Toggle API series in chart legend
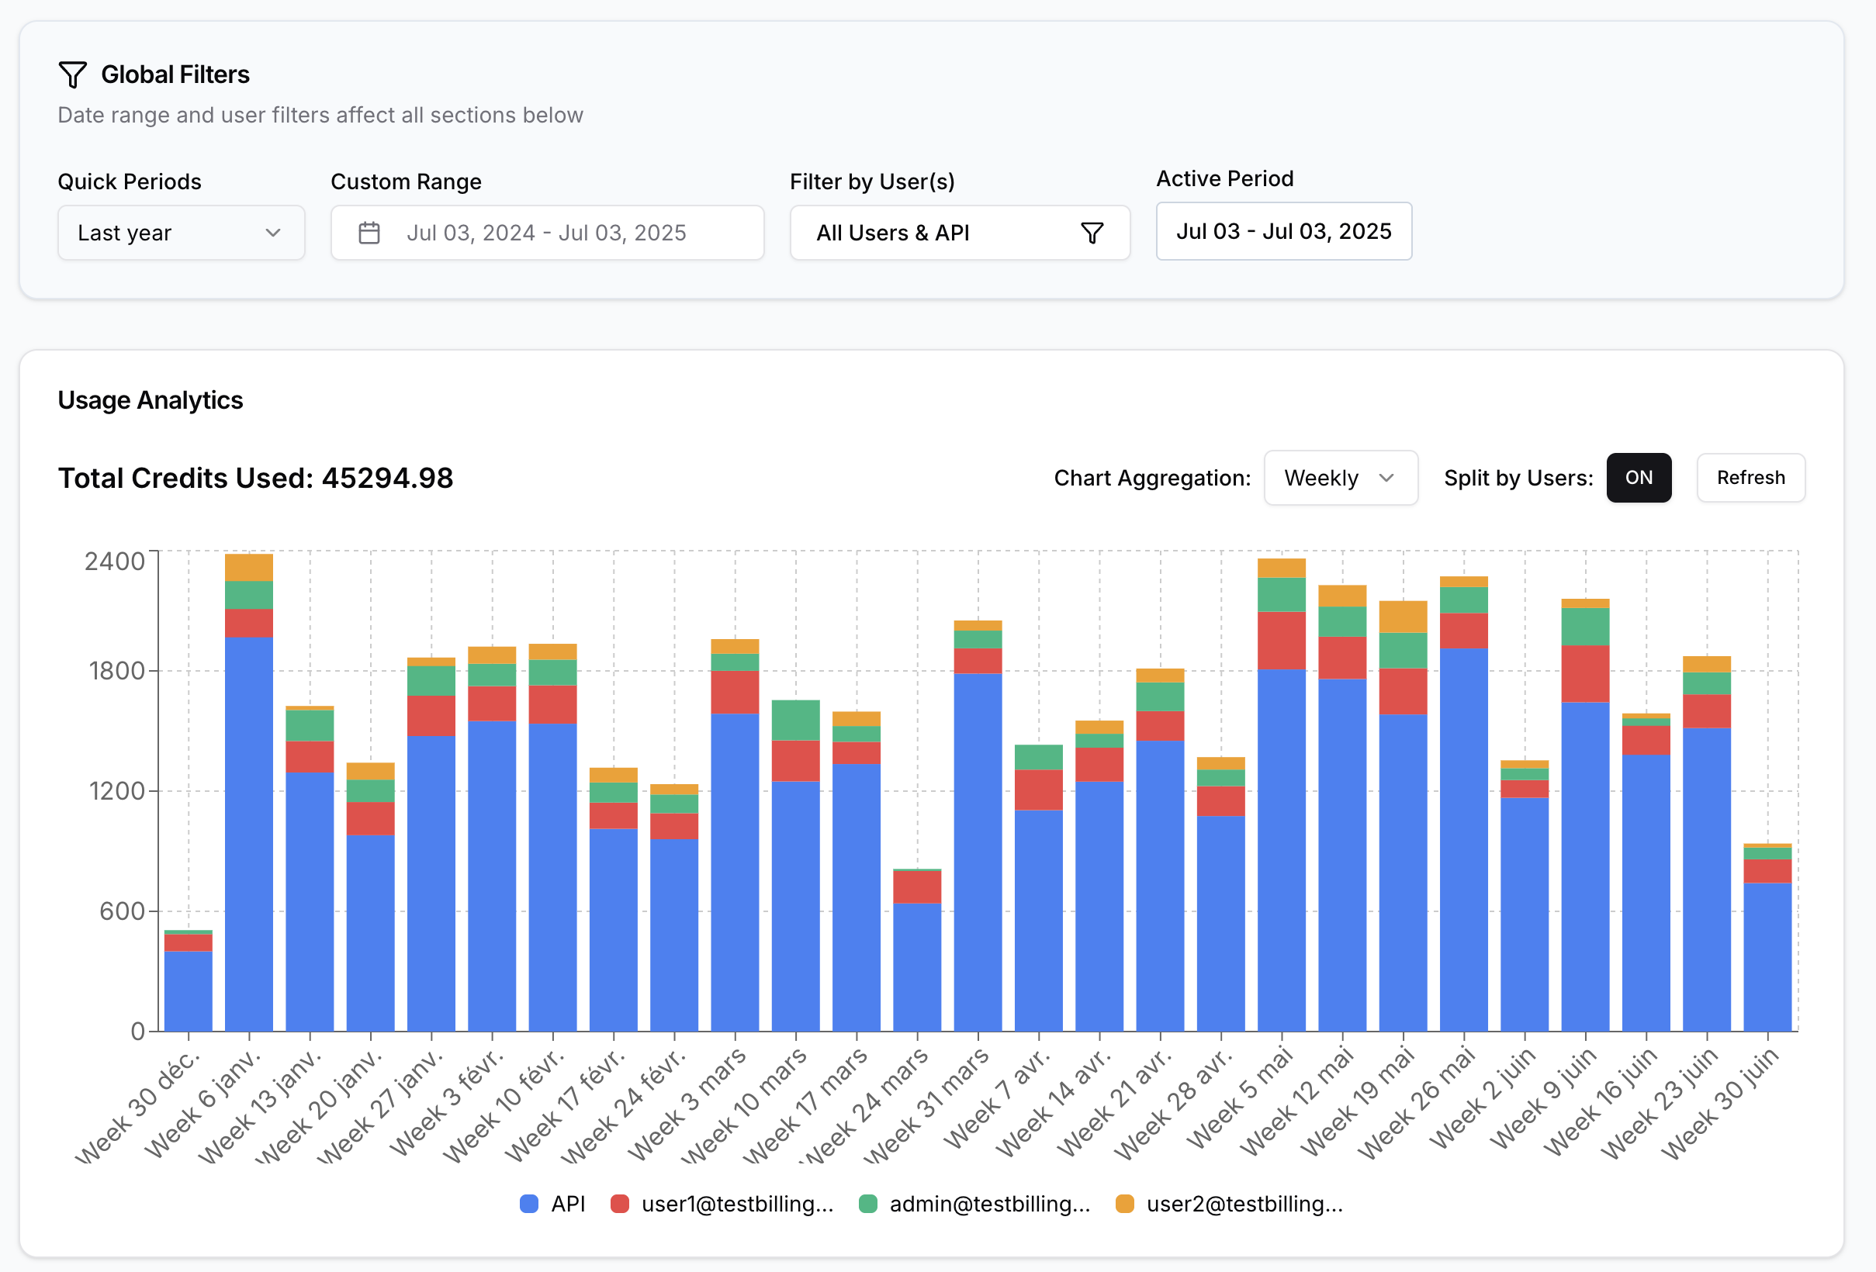 pos(567,1204)
